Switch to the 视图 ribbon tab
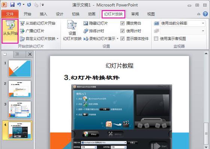Screen dimensions: 210x149 pos(151,14)
